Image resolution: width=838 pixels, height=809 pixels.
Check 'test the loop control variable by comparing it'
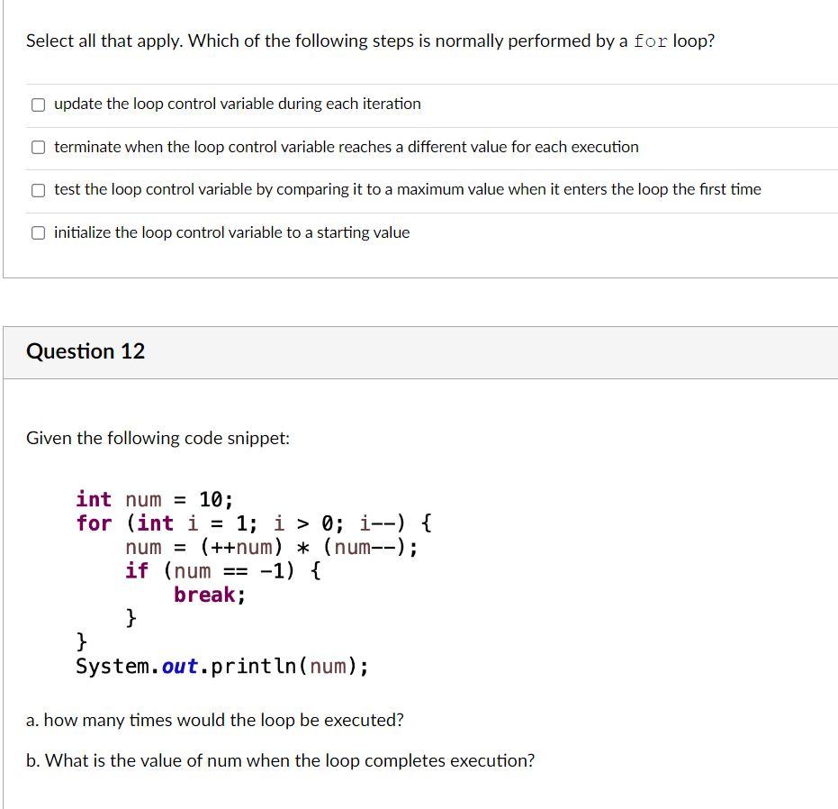38,189
